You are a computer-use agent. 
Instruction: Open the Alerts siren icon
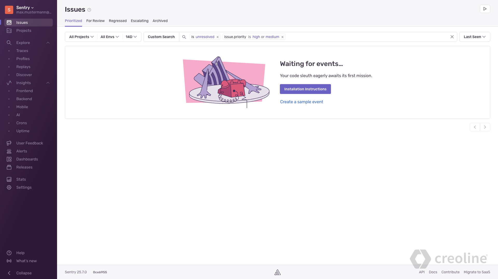point(9,151)
